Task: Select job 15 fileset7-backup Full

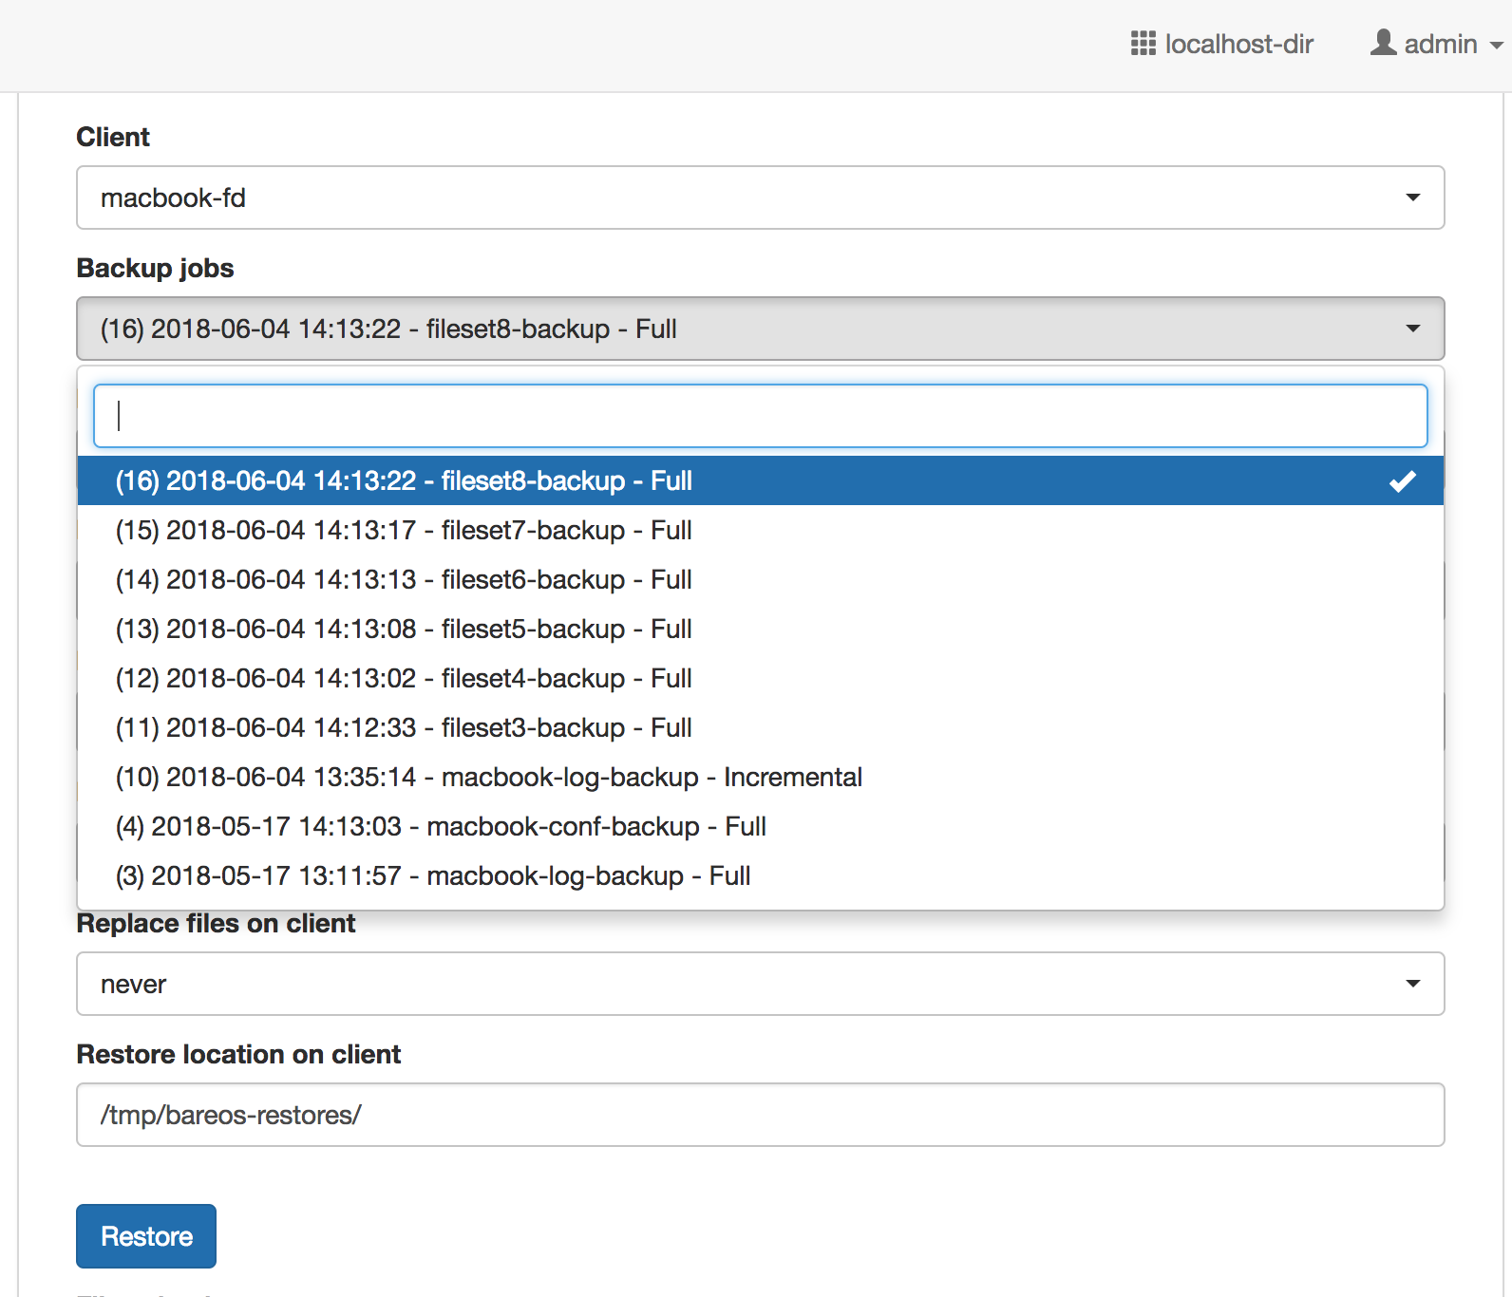Action: [x=404, y=531]
